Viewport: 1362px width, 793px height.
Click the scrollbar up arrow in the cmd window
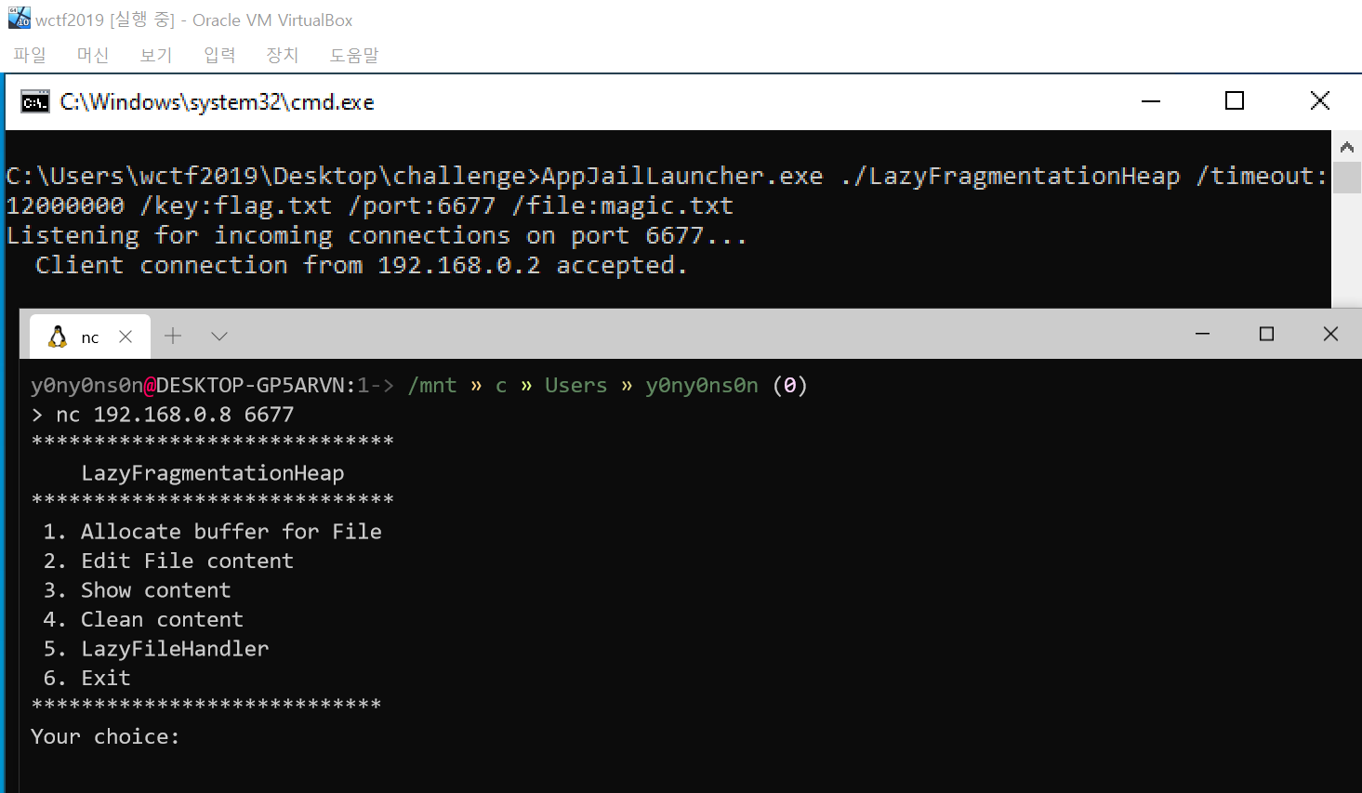point(1347,145)
